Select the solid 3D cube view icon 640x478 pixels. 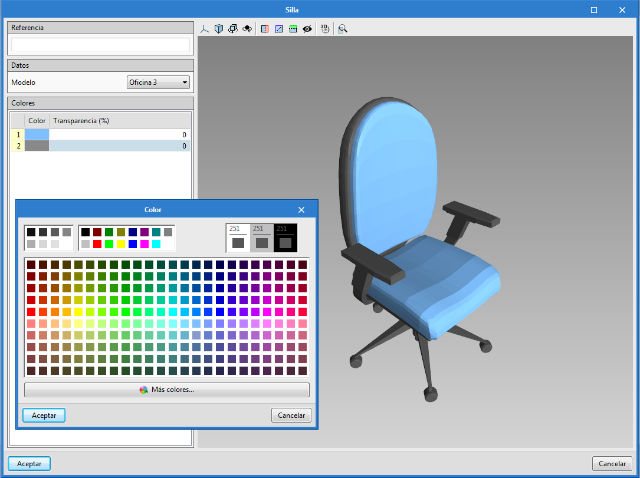click(219, 28)
